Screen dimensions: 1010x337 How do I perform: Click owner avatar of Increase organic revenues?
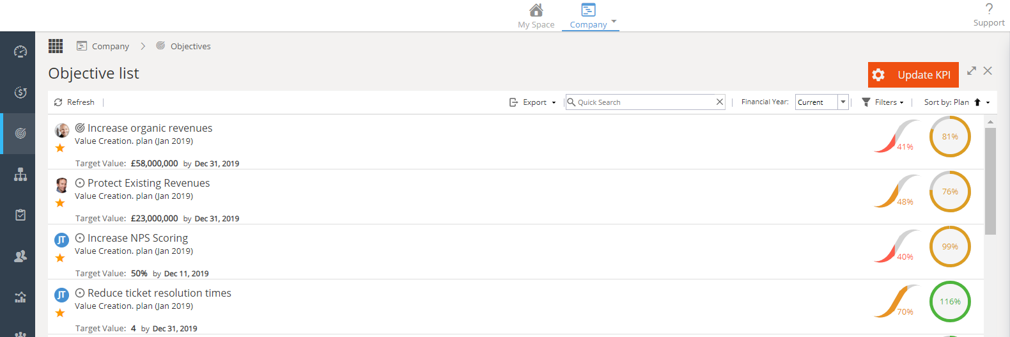pyautogui.click(x=62, y=130)
